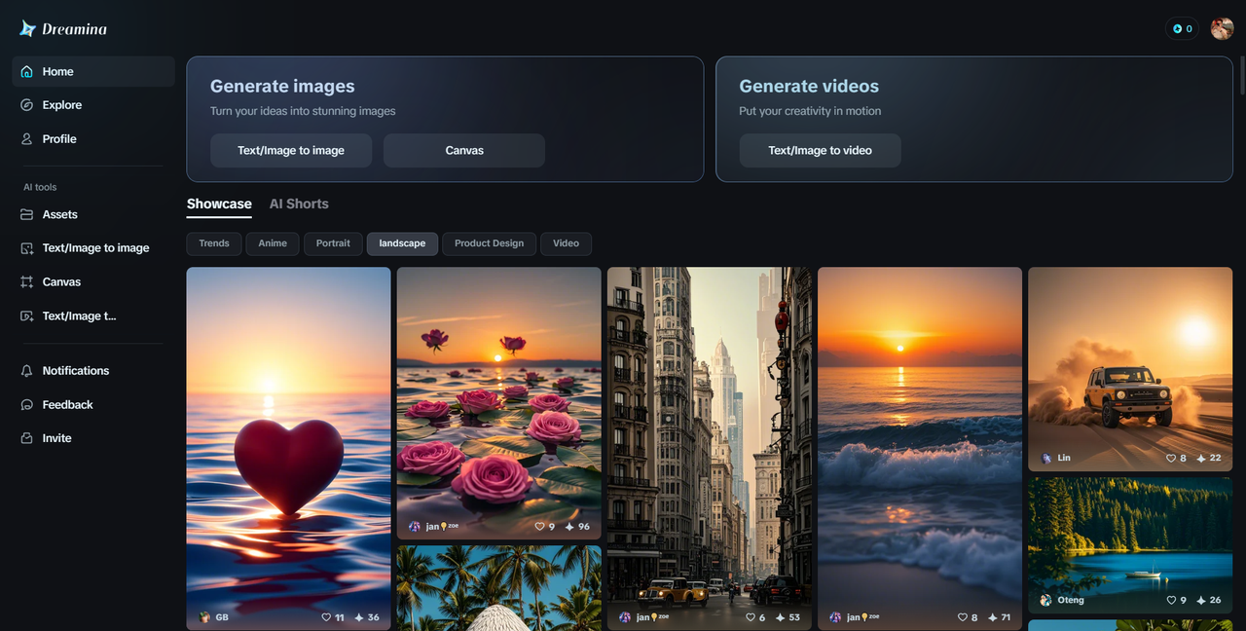Click the Generate videos heading
1246x631 pixels.
click(x=809, y=87)
